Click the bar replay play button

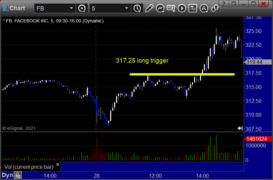[182, 8]
